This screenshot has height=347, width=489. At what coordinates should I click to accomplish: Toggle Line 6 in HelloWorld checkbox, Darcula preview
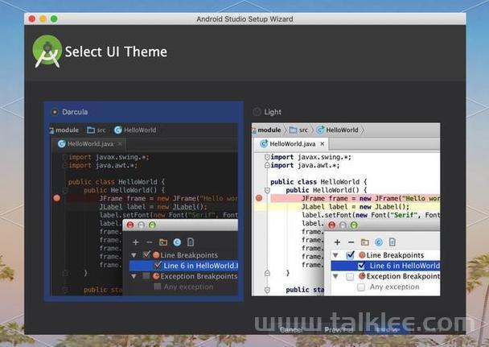(x=158, y=266)
